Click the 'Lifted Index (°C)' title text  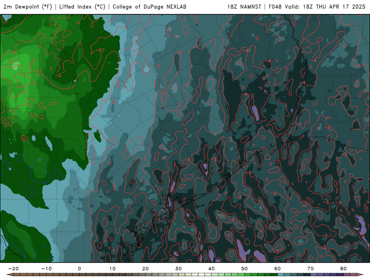tap(82, 6)
